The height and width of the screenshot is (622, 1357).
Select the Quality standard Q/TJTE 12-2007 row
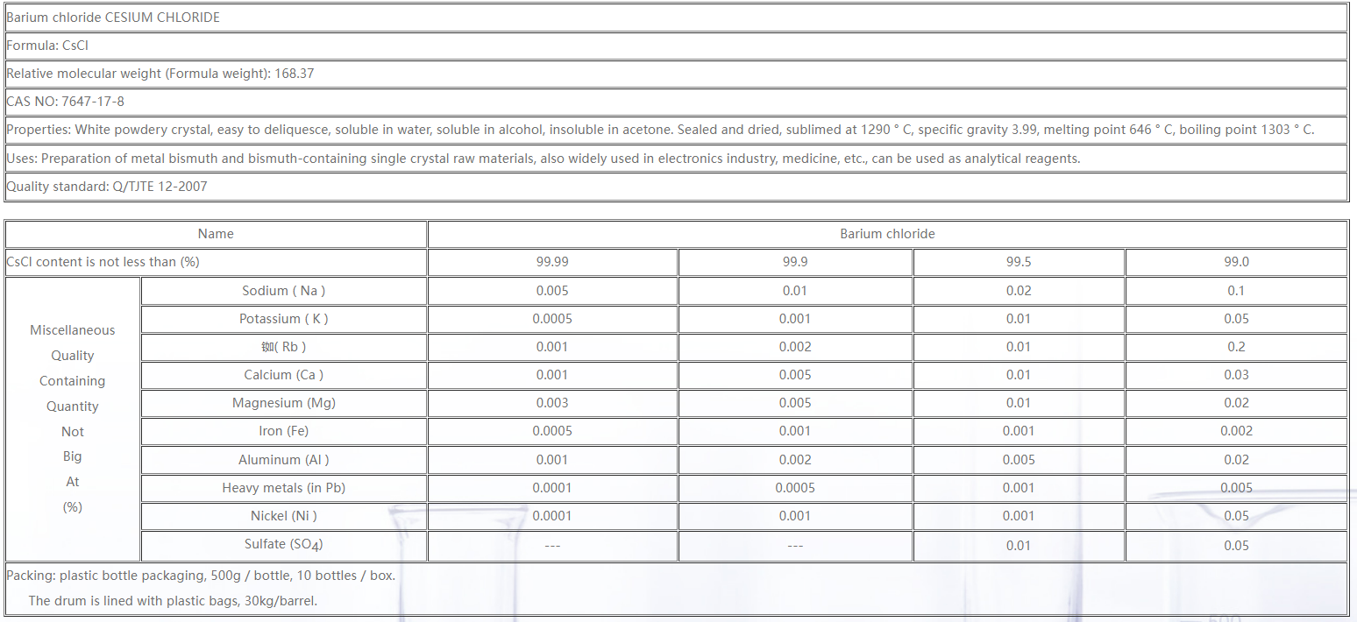[x=107, y=187]
